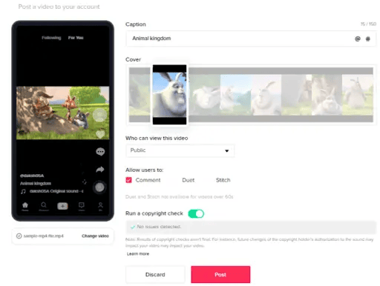Open the profile icon in preview nav bar

pyautogui.click(x=100, y=206)
